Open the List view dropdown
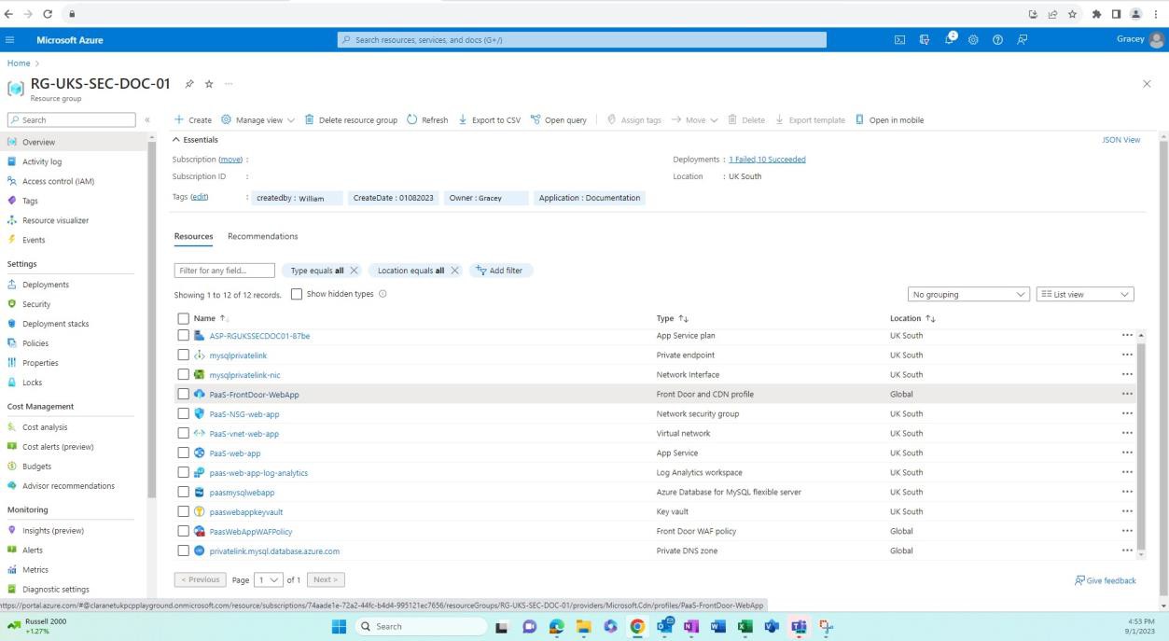The height and width of the screenshot is (641, 1169). click(1083, 294)
